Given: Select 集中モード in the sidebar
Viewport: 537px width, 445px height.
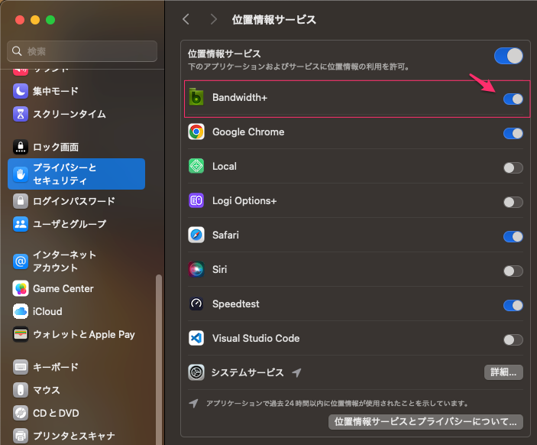Looking at the screenshot, I should pyautogui.click(x=55, y=92).
